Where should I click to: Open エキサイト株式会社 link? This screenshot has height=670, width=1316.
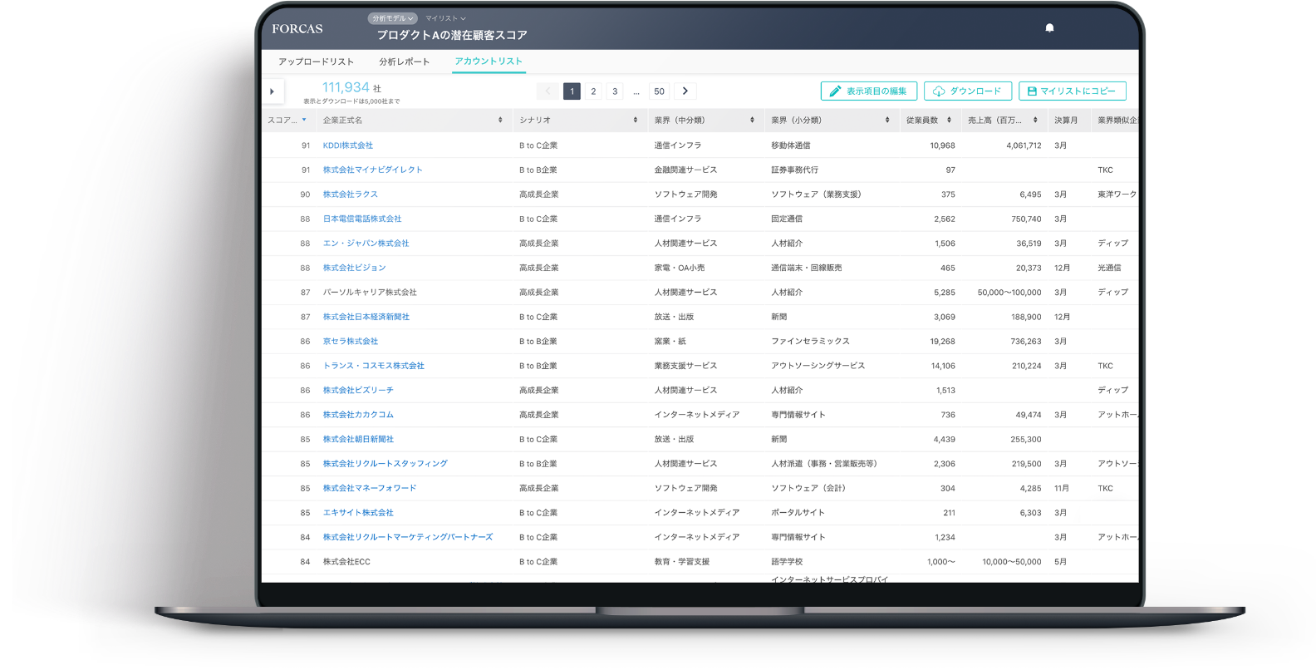pyautogui.click(x=358, y=513)
